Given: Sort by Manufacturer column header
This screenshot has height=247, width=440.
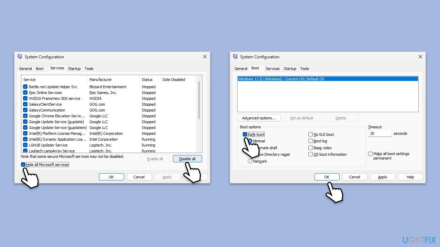Looking at the screenshot, I should pyautogui.click(x=114, y=80).
